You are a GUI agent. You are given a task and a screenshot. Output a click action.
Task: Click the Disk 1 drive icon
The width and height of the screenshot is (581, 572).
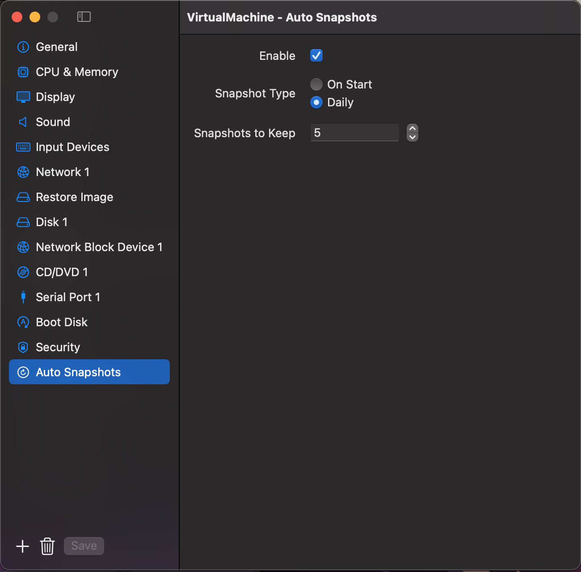(x=23, y=222)
